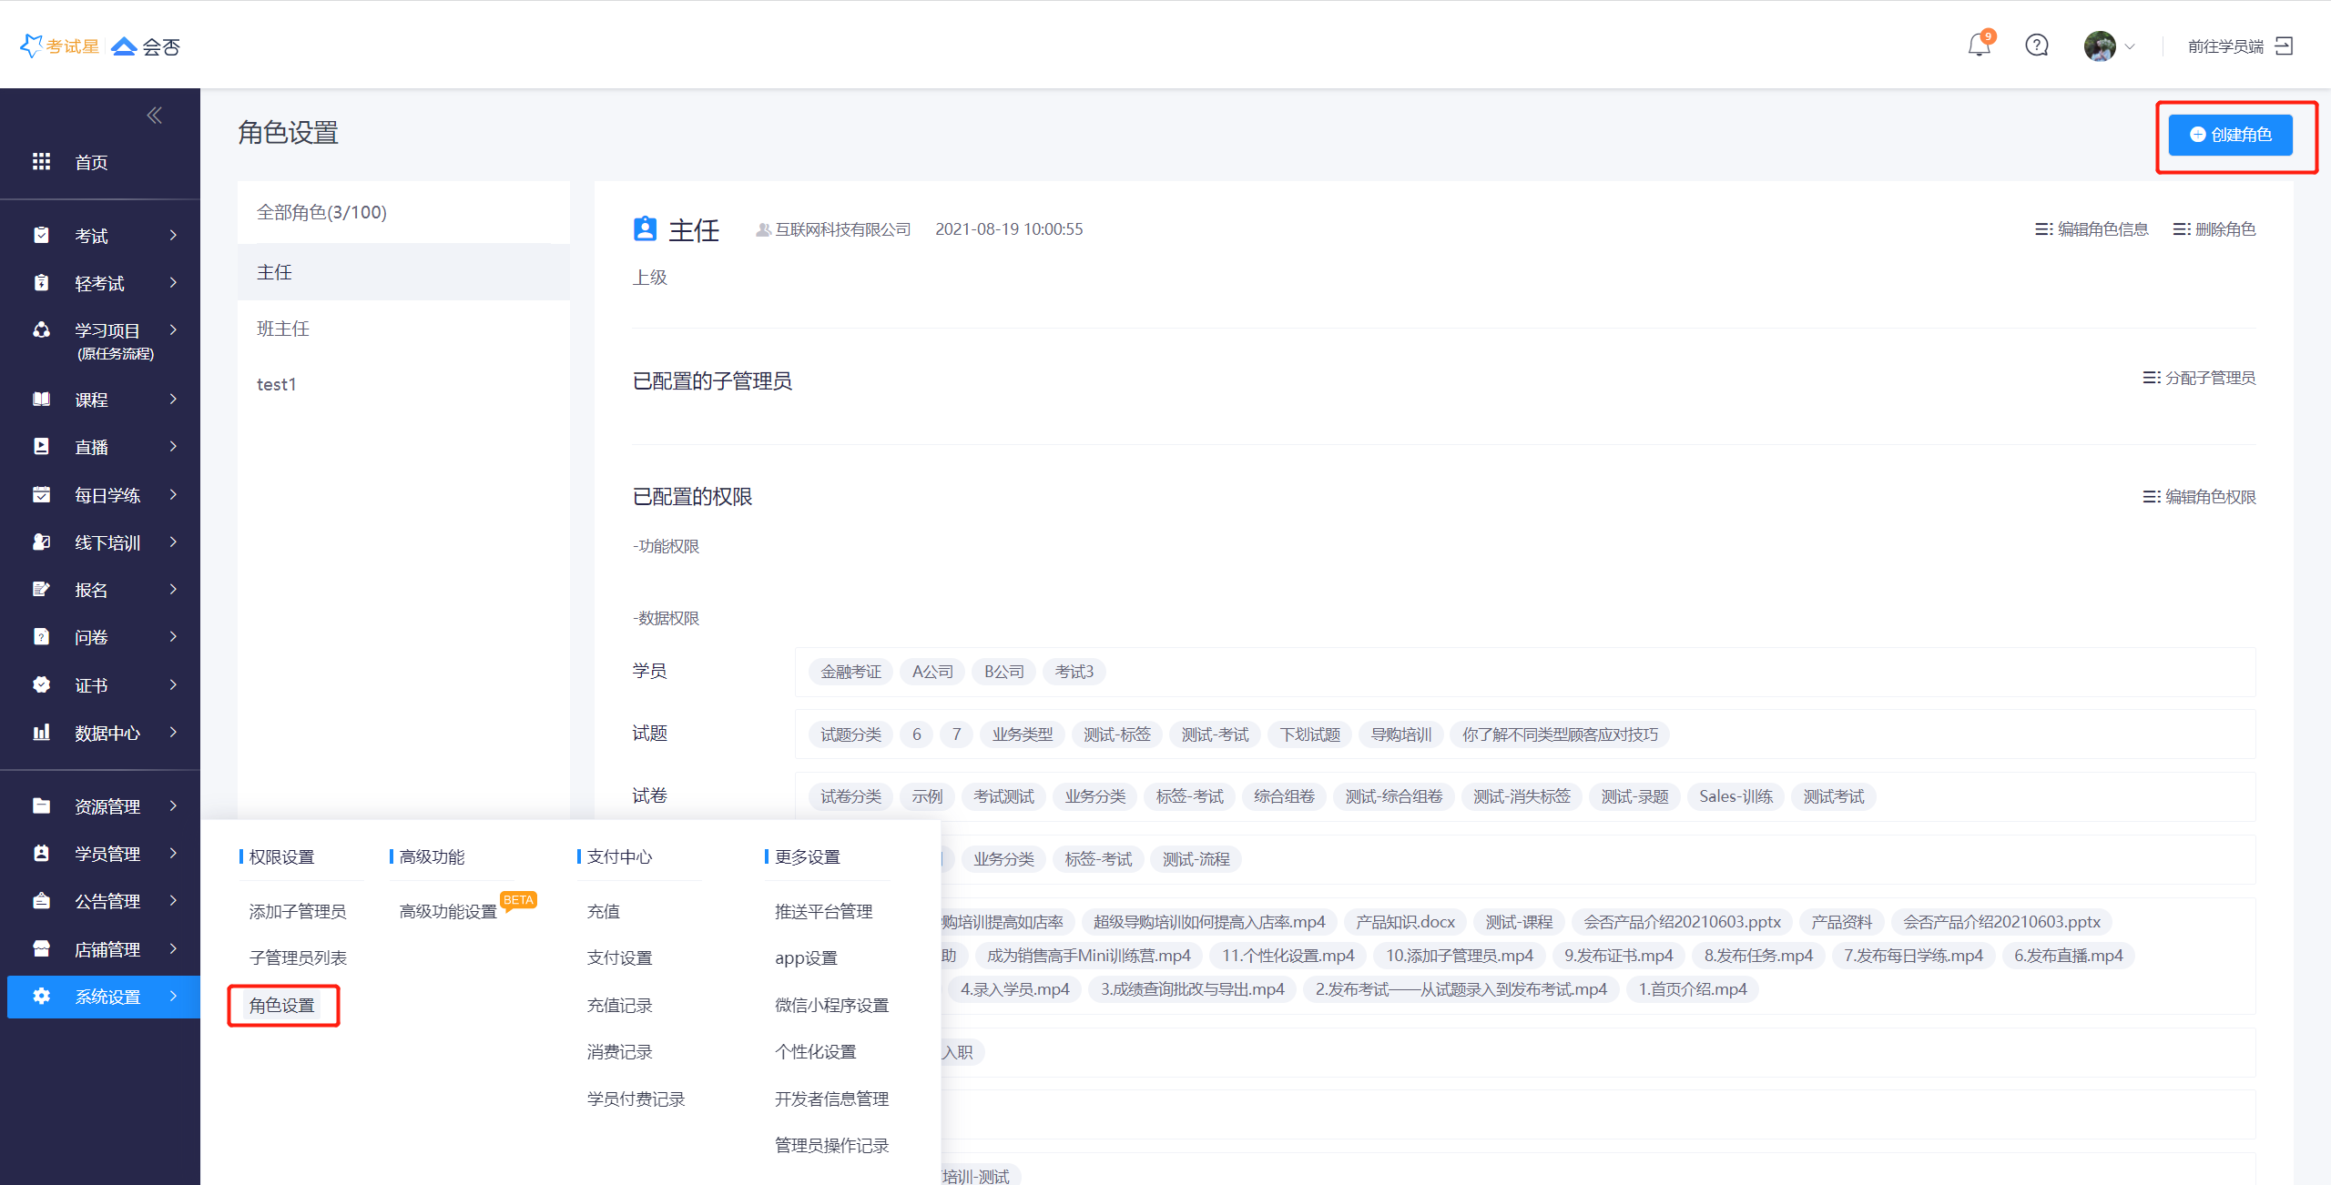Click the 系统设置 gear icon
2331x1185 pixels.
pos(41,997)
